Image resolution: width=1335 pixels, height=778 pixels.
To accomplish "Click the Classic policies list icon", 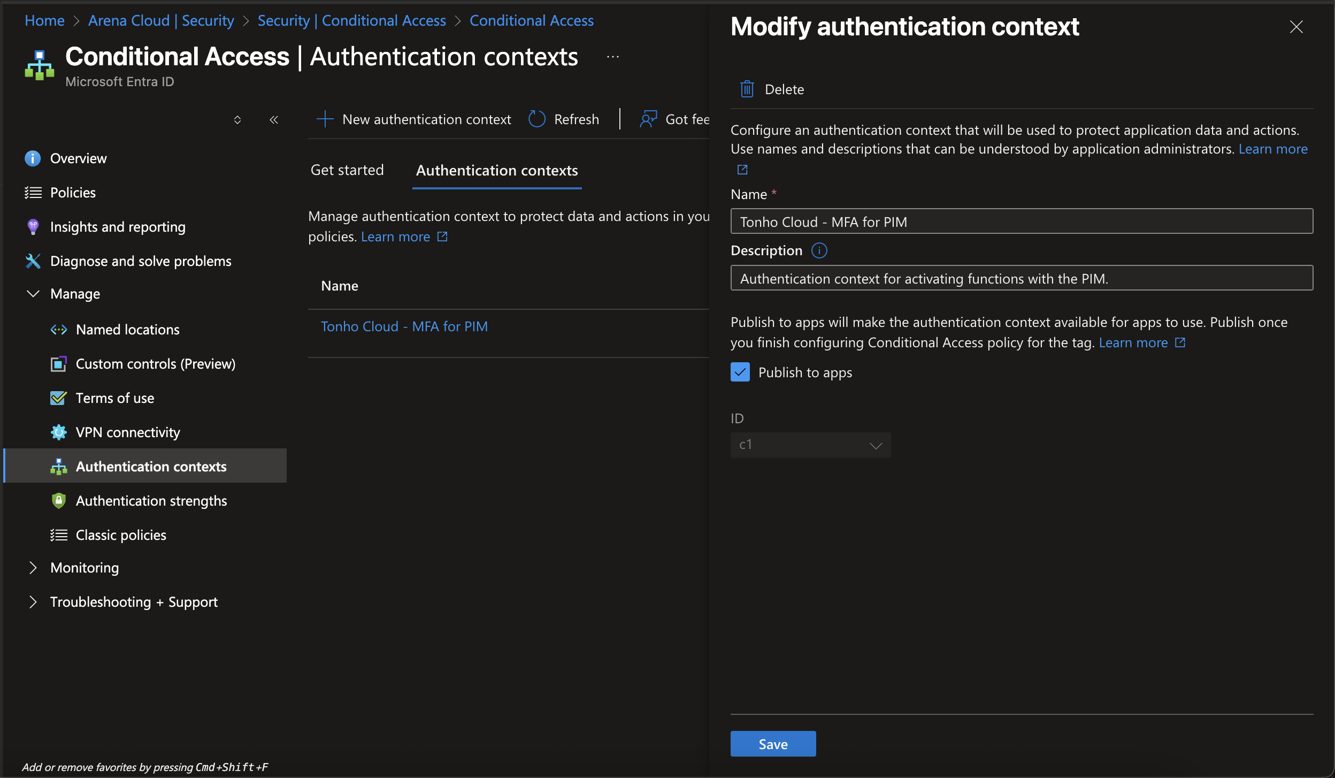I will point(58,535).
